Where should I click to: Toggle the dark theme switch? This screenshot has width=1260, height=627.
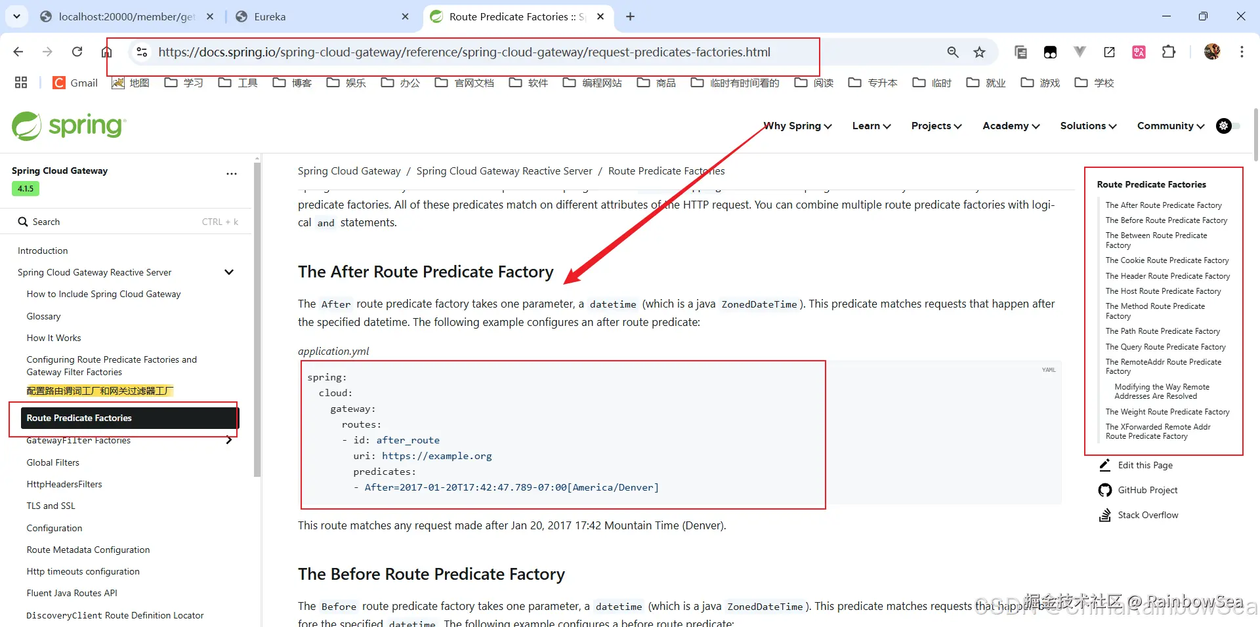tap(1228, 126)
